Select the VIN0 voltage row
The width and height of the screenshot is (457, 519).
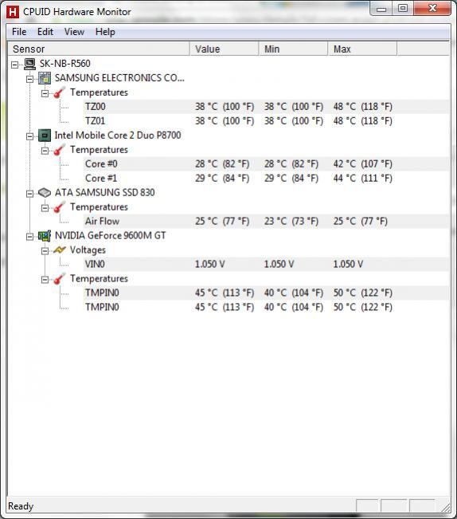point(267,264)
